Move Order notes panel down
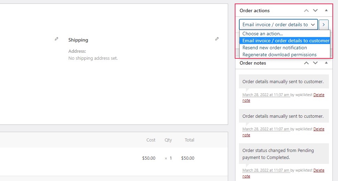Image resolution: width=338 pixels, height=181 pixels. [315, 63]
